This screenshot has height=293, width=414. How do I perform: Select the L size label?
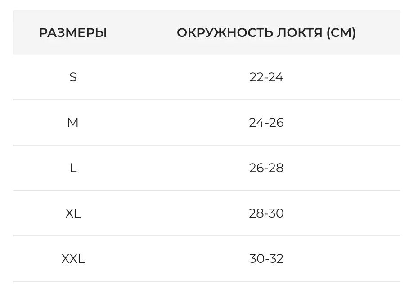[x=73, y=168]
